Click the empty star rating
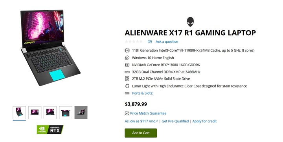The width and height of the screenshot is (283, 142). (134, 42)
